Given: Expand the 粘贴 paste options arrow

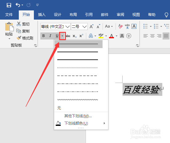Looking at the screenshot, I should [9, 39].
